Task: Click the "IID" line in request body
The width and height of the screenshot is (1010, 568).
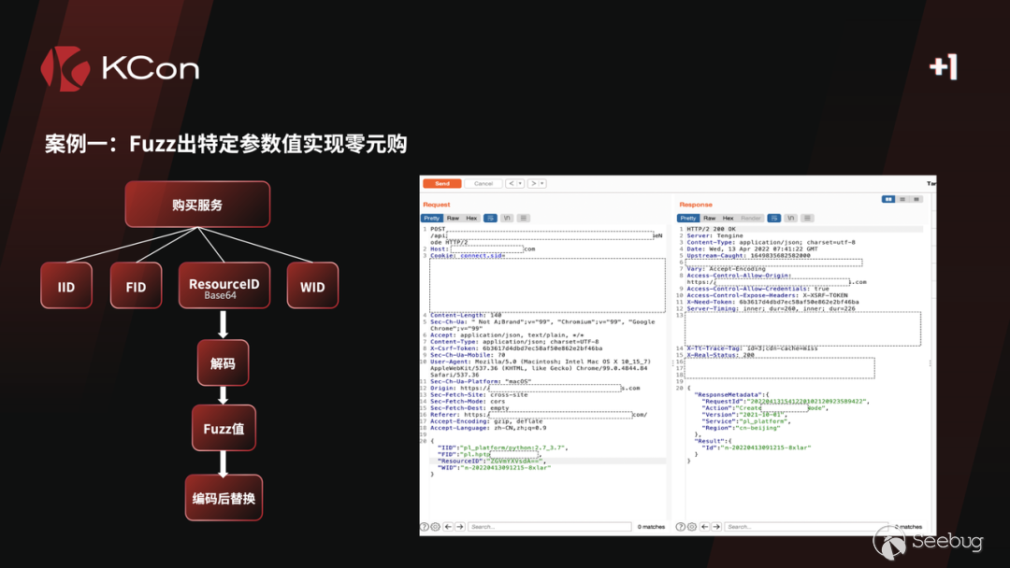Action: (503, 447)
